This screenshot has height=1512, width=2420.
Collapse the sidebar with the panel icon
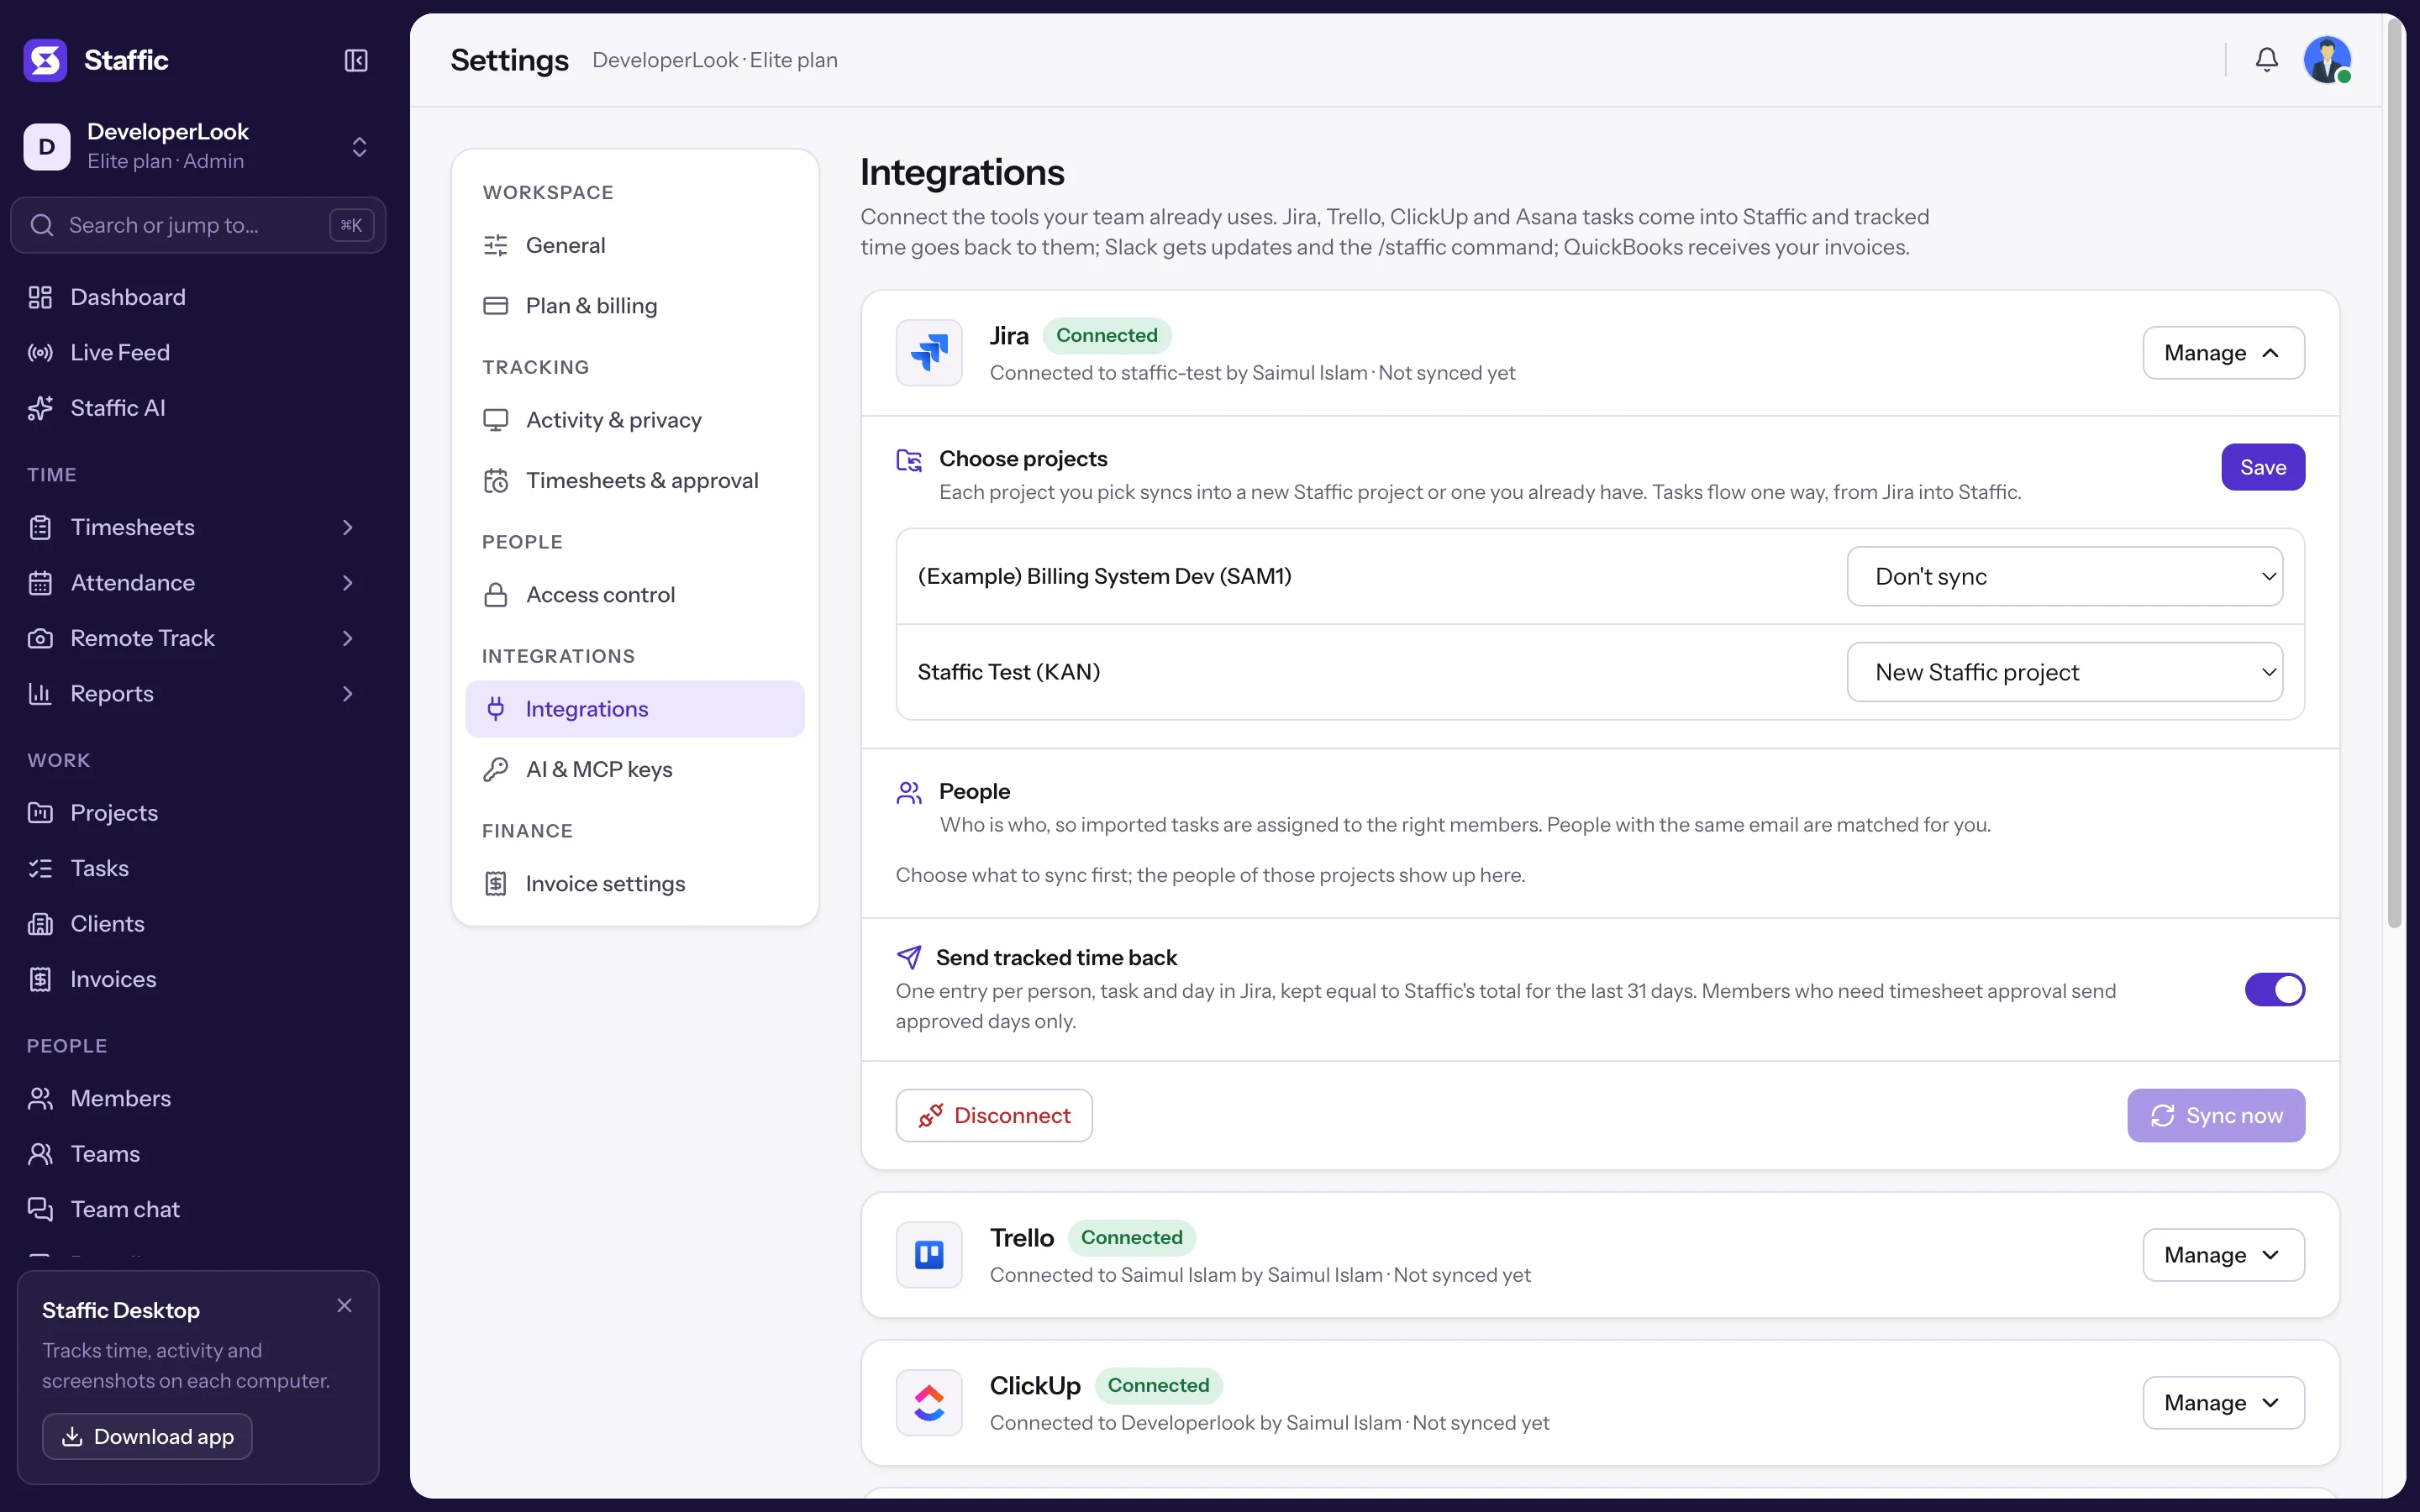coord(356,60)
